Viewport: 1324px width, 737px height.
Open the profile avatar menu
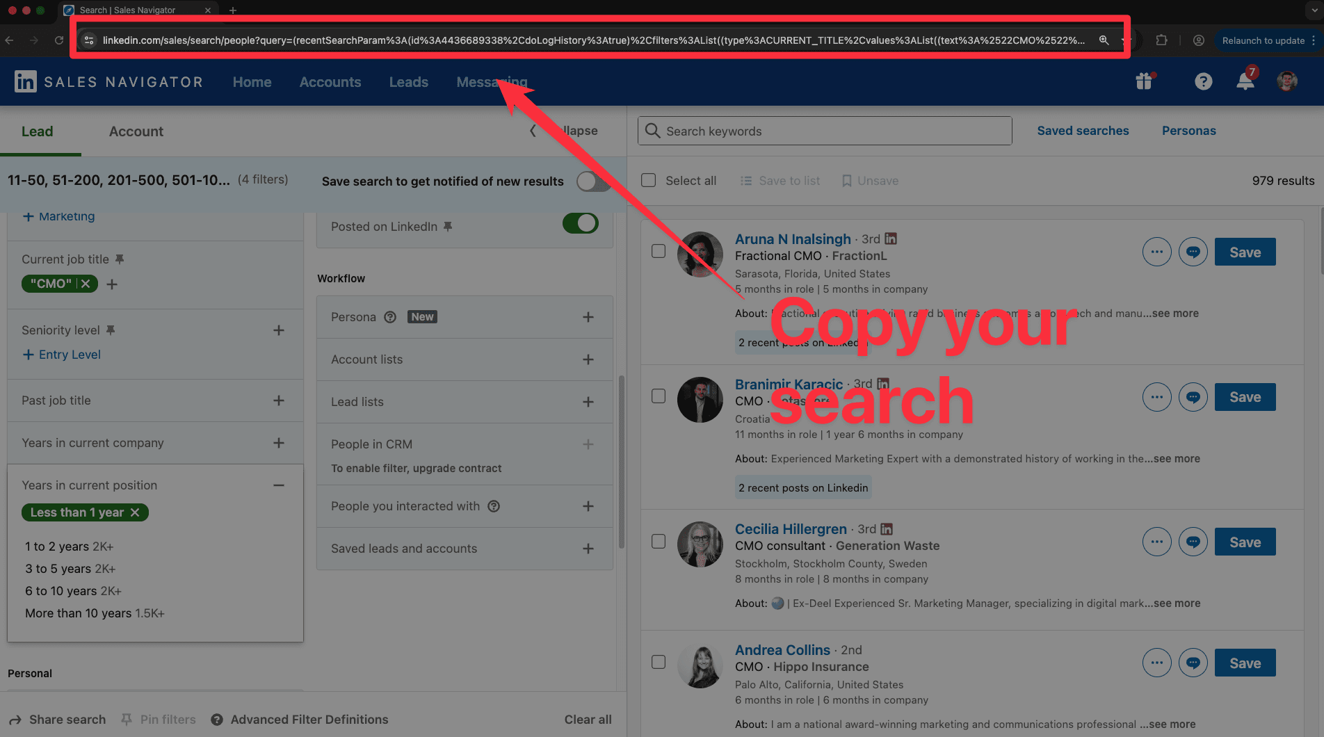click(1287, 81)
